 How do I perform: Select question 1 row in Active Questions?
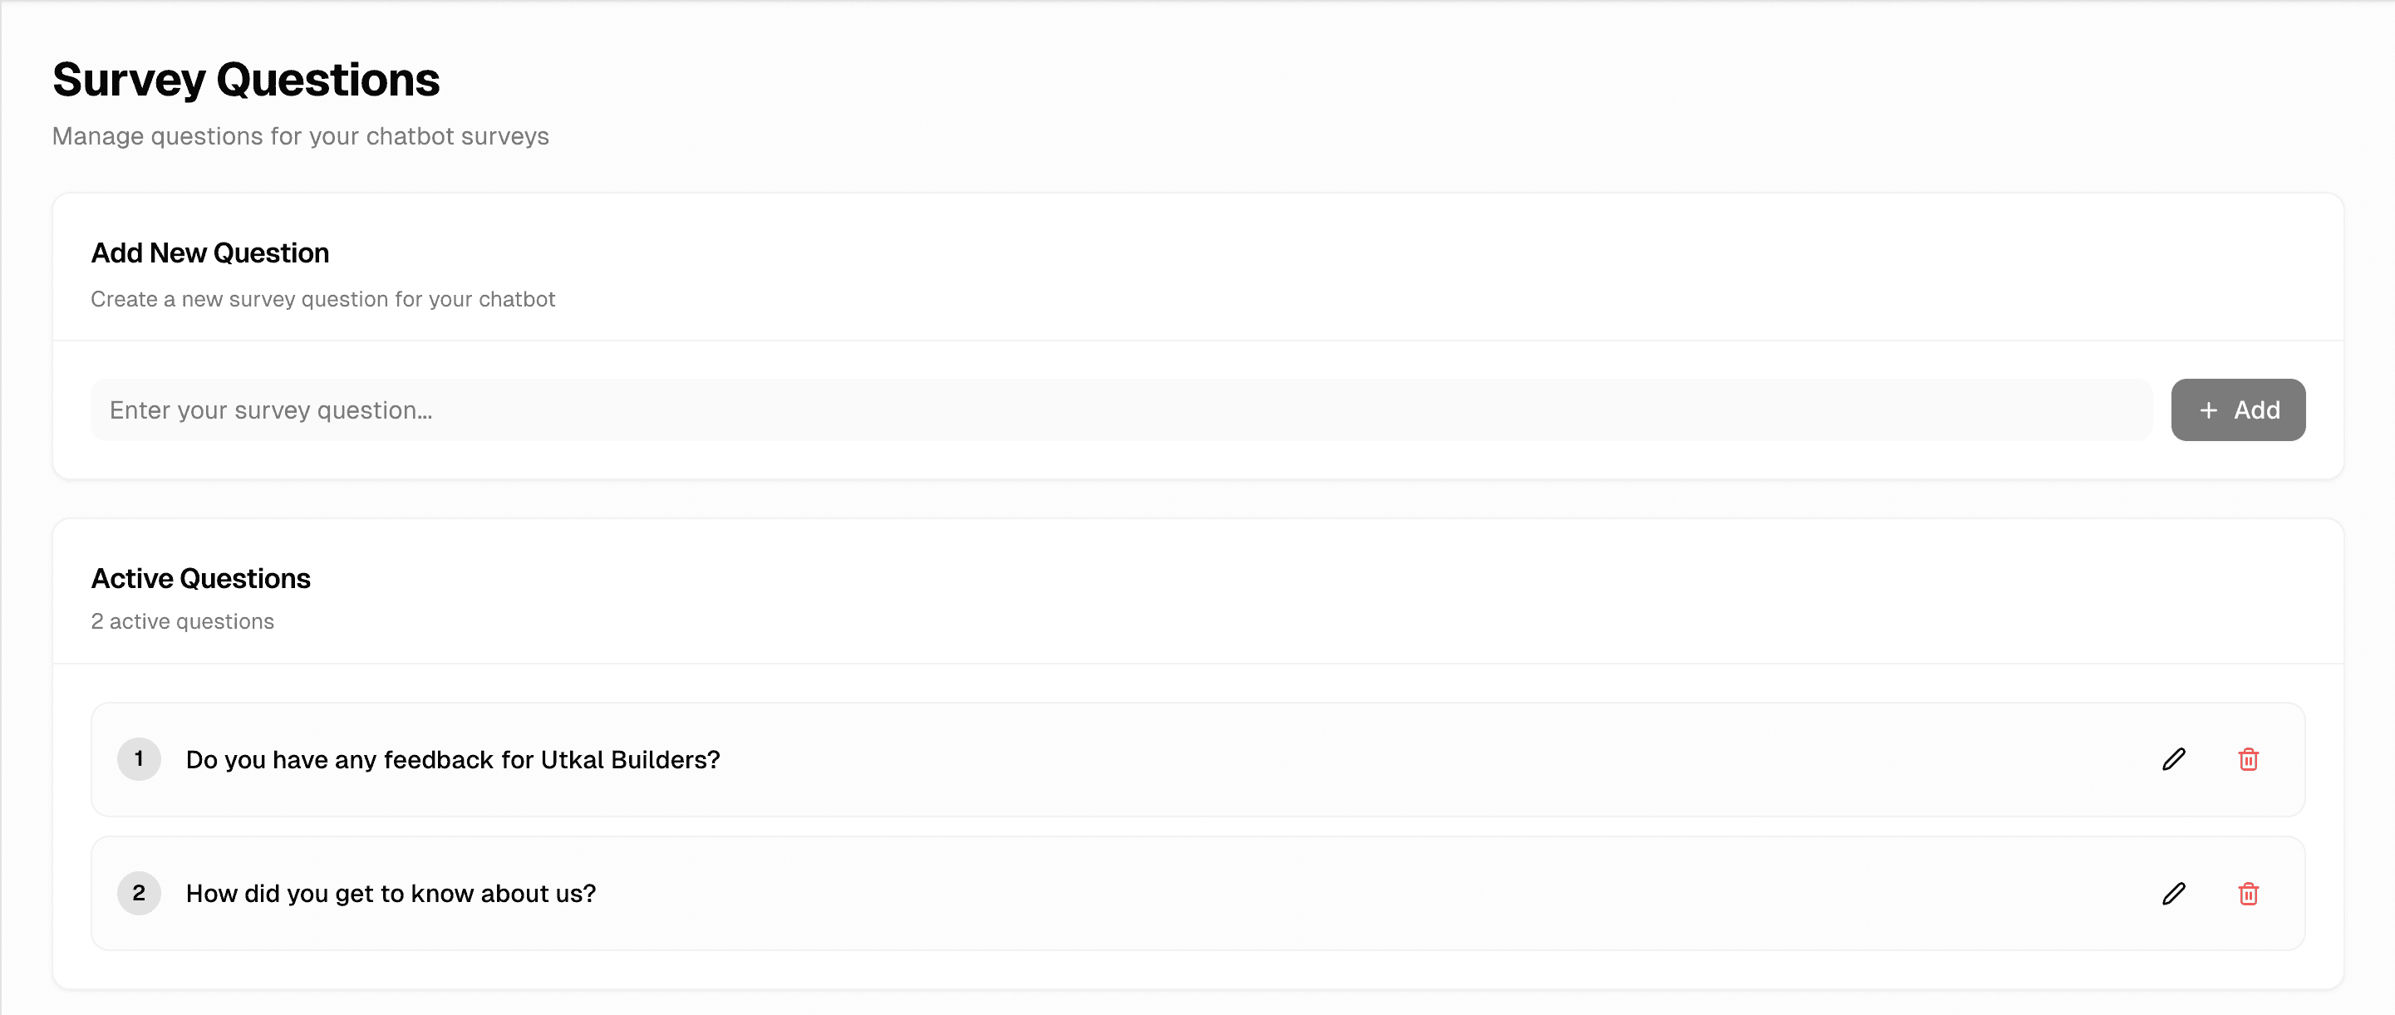(x=1199, y=759)
